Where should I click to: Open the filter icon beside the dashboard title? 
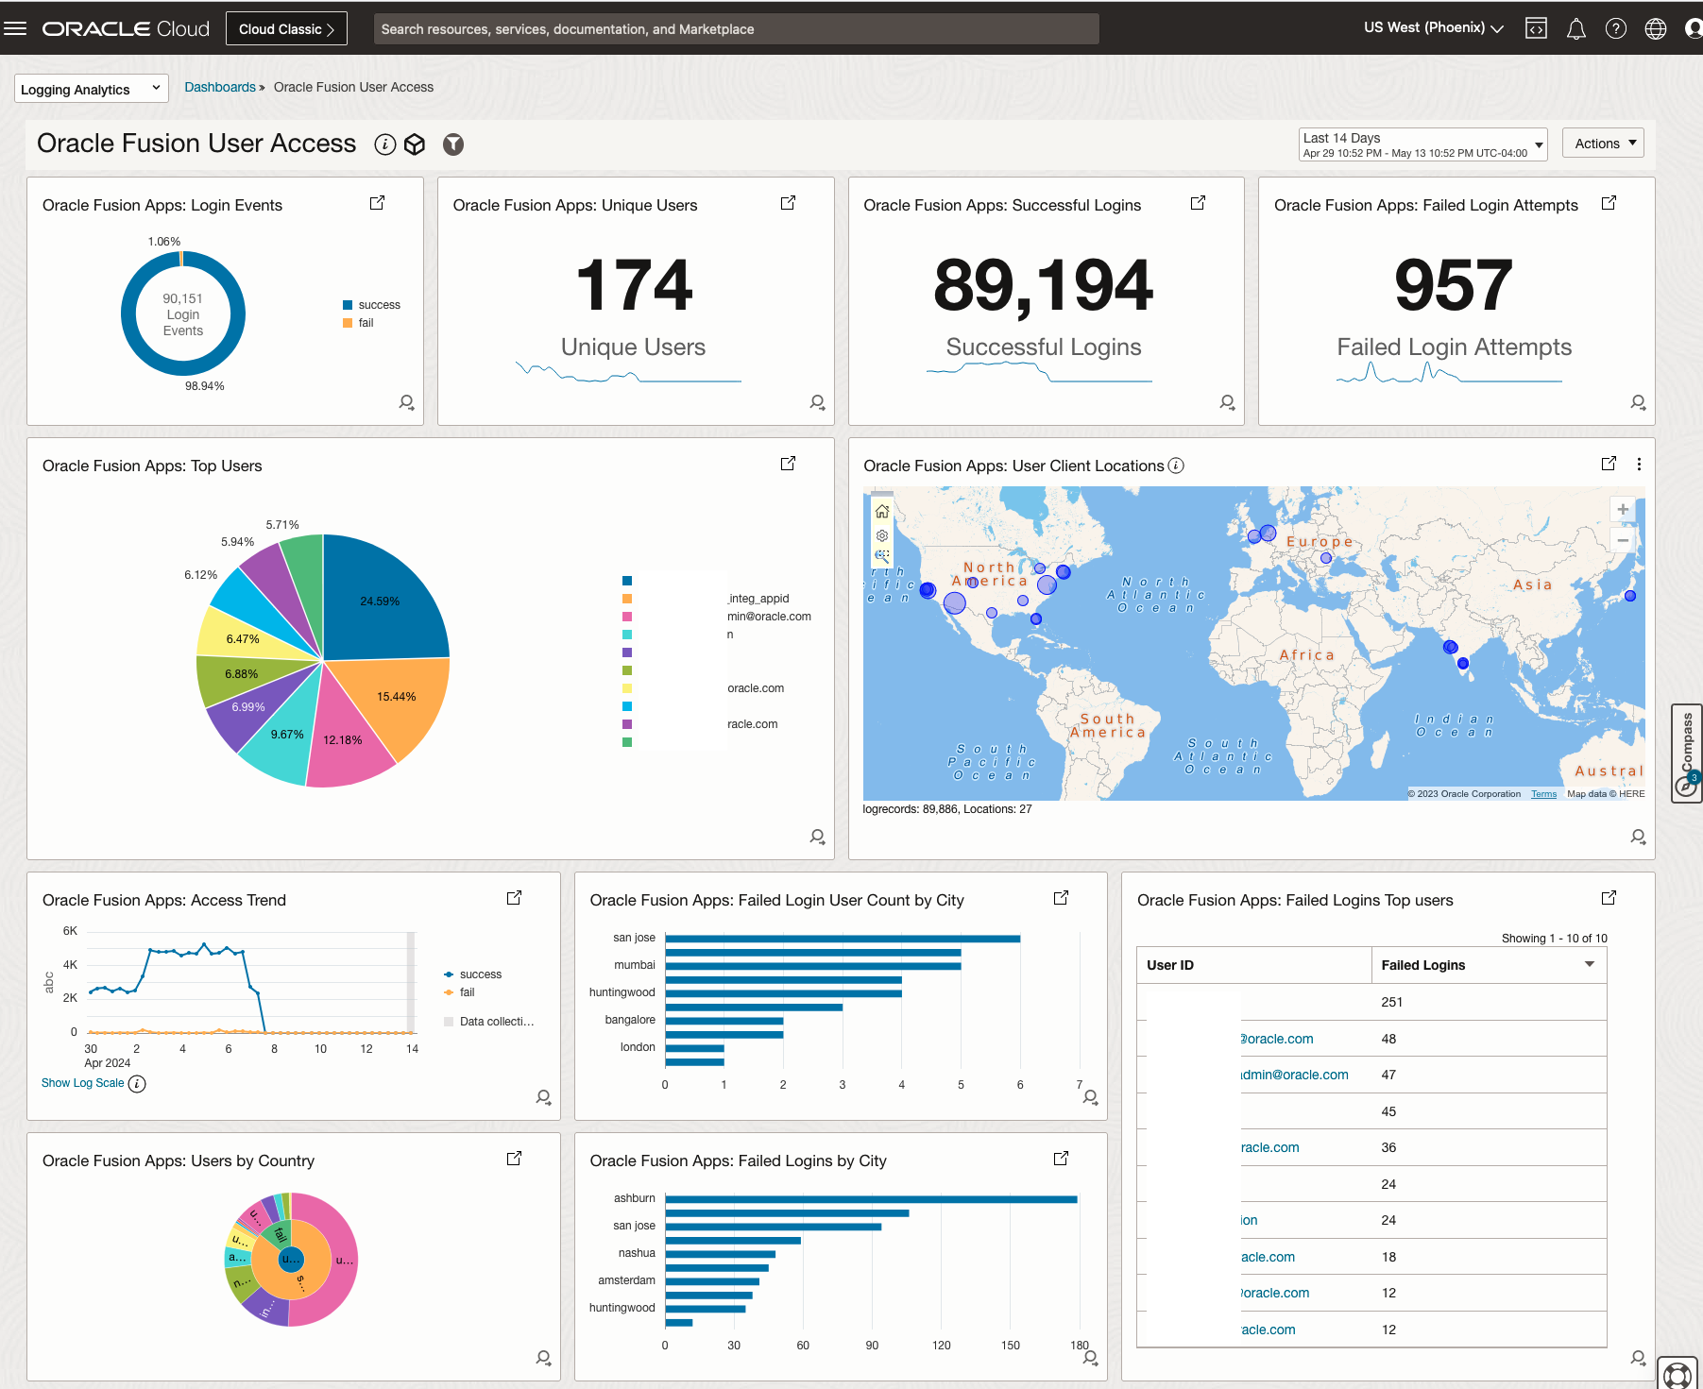click(453, 144)
